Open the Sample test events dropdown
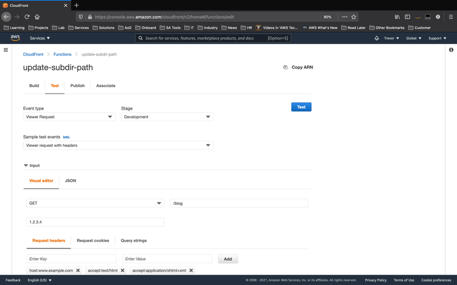Image resolution: width=457 pixels, height=285 pixels. (x=118, y=146)
